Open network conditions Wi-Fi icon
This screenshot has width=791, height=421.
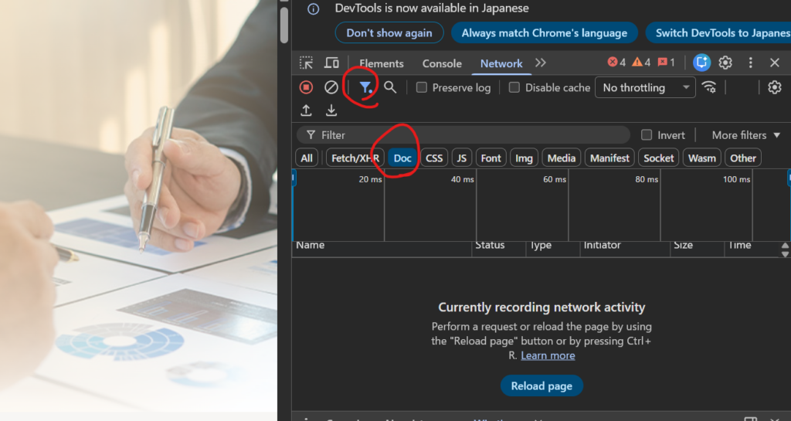click(x=708, y=87)
